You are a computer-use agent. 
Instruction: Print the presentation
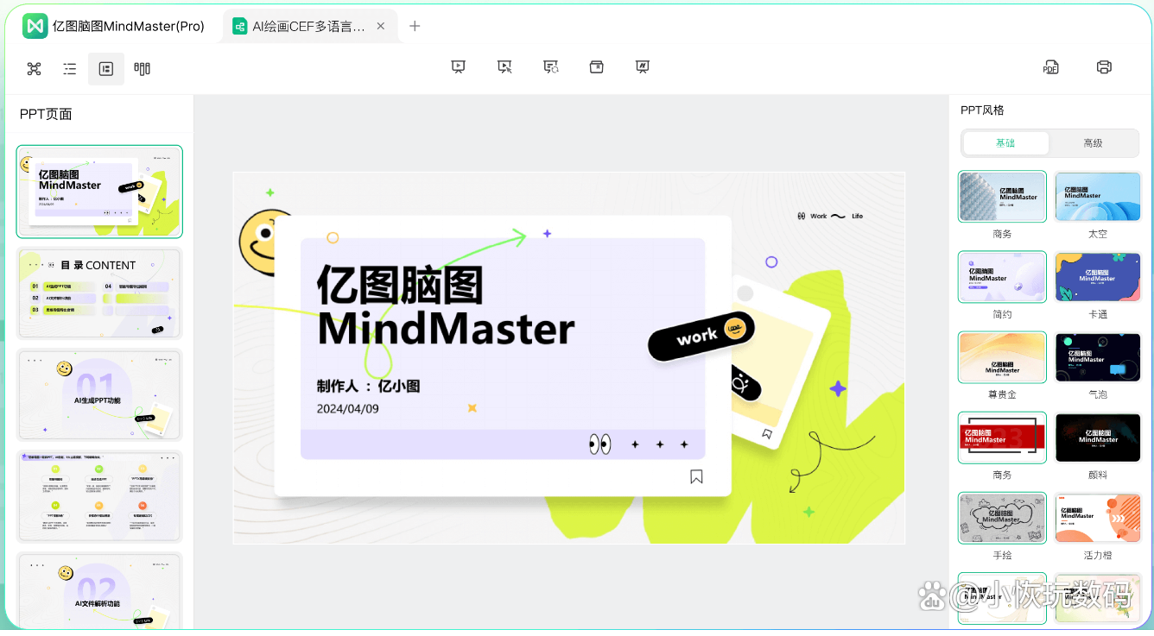tap(1104, 66)
